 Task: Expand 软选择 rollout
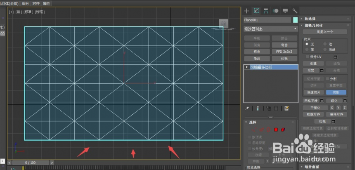[x=302, y=19]
